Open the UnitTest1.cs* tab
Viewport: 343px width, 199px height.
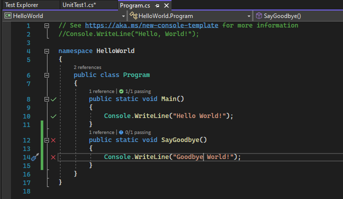click(x=79, y=5)
